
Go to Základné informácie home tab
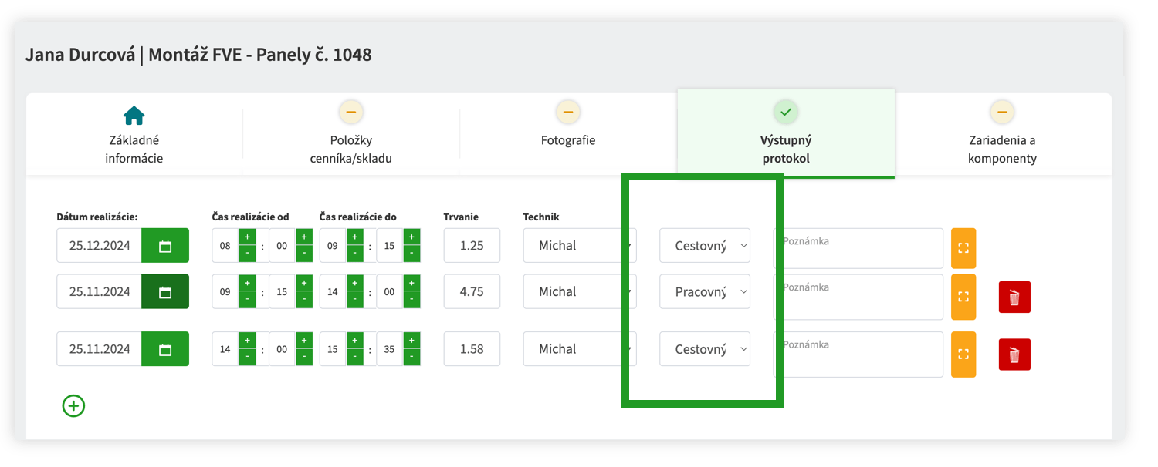134,136
